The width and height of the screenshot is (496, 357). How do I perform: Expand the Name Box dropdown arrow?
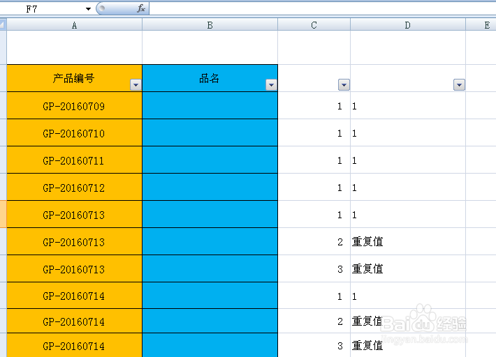click(88, 9)
